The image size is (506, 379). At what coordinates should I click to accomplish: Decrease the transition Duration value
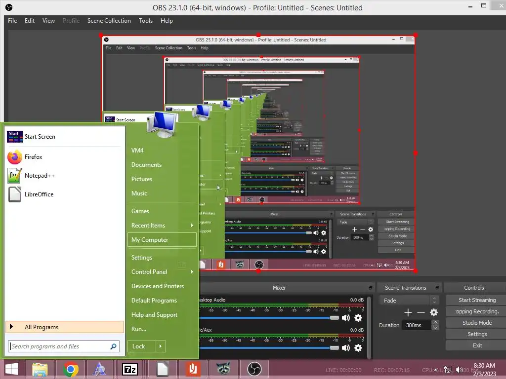click(435, 328)
